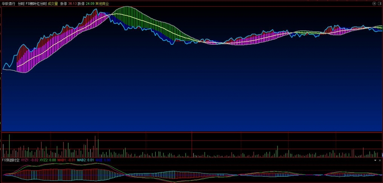Click the stock name 华致酒行
Viewport: 383px width, 183px height.
[9, 3]
